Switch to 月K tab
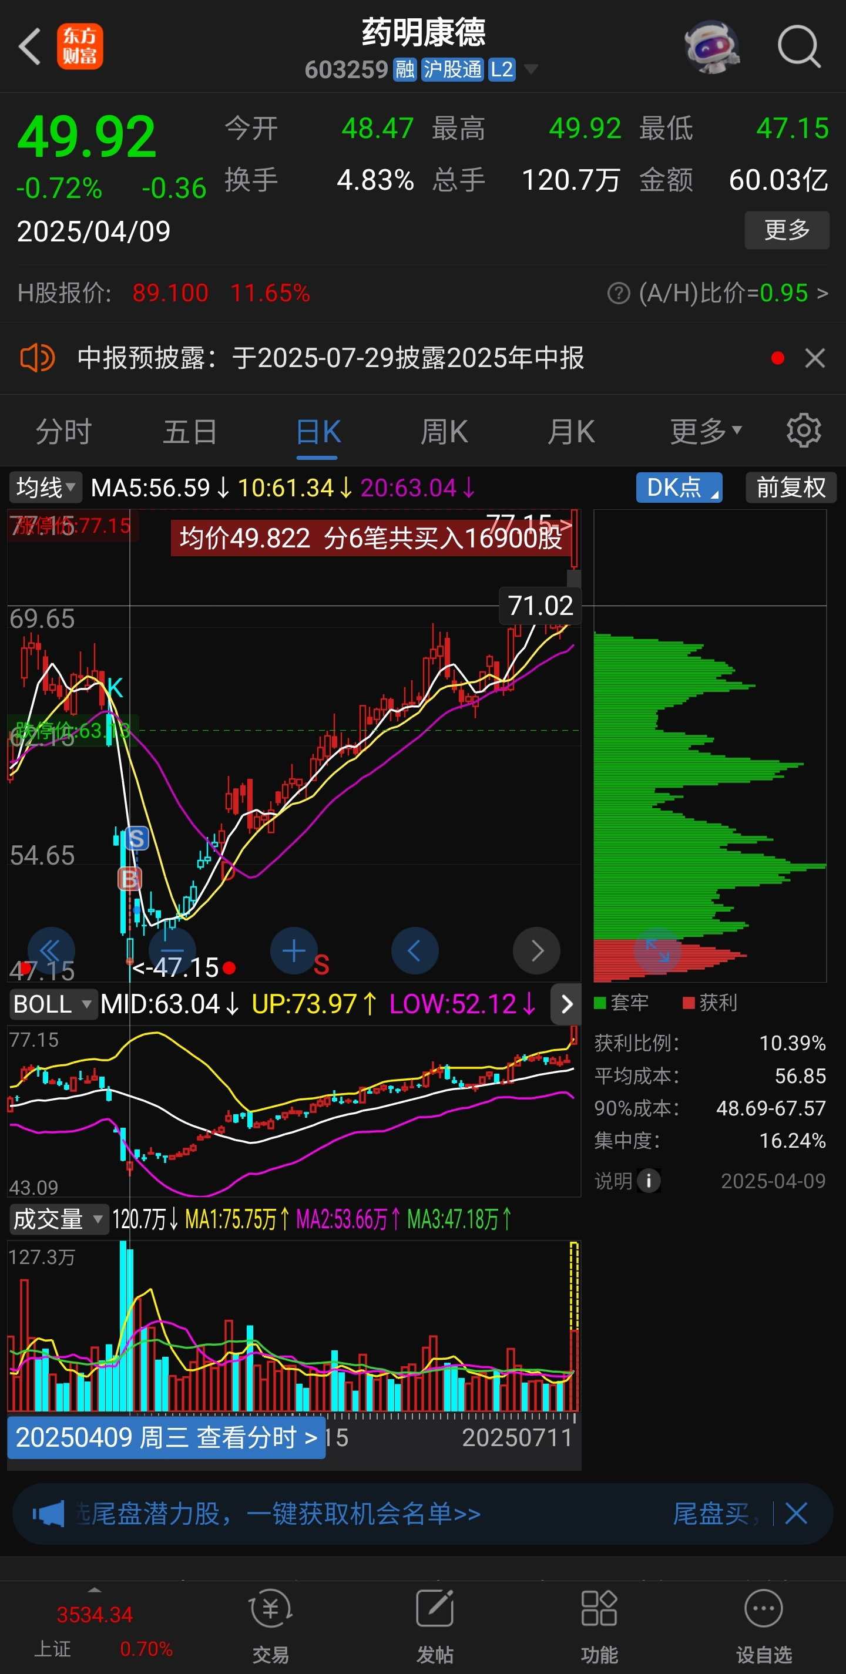Screen dimensions: 846x1674 tap(571, 431)
